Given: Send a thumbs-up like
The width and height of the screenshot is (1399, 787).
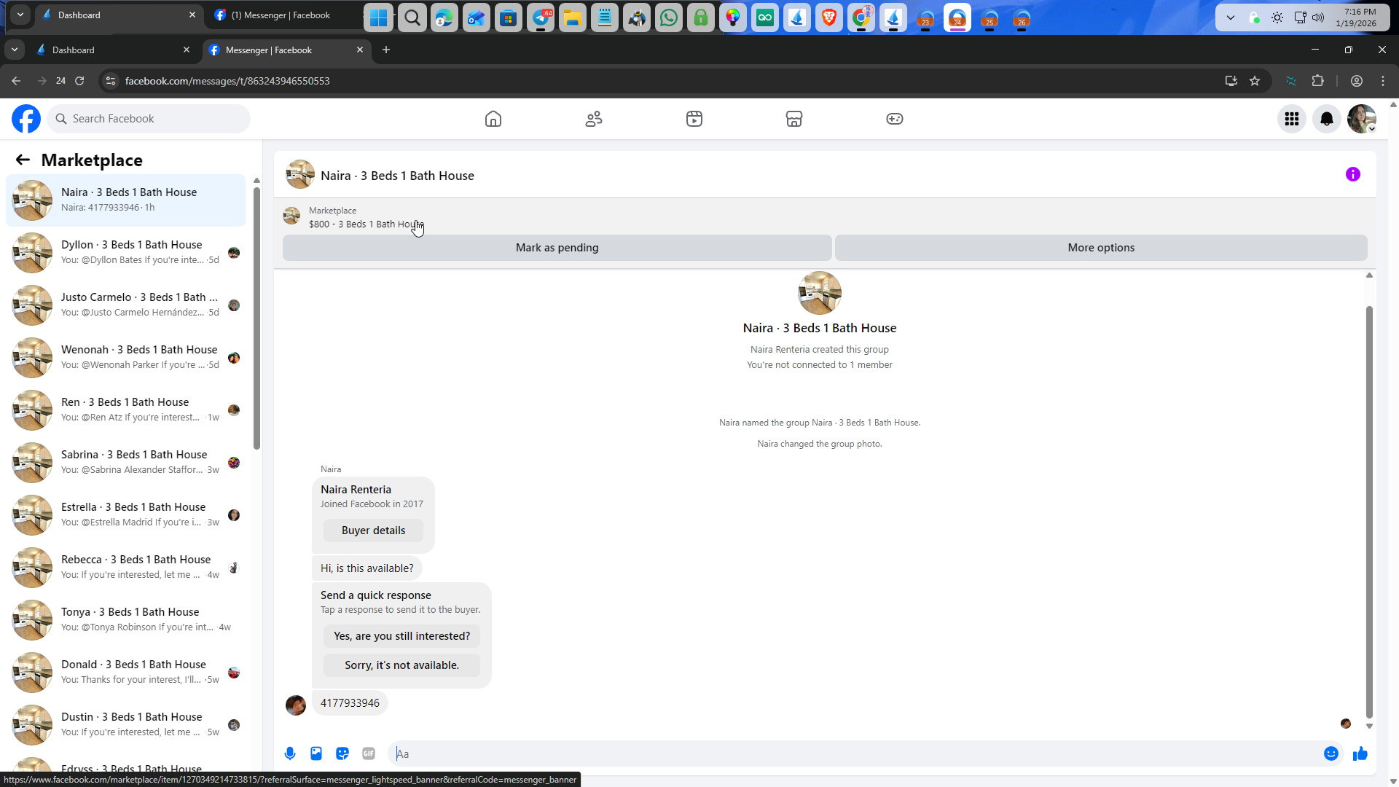Looking at the screenshot, I should tap(1360, 753).
